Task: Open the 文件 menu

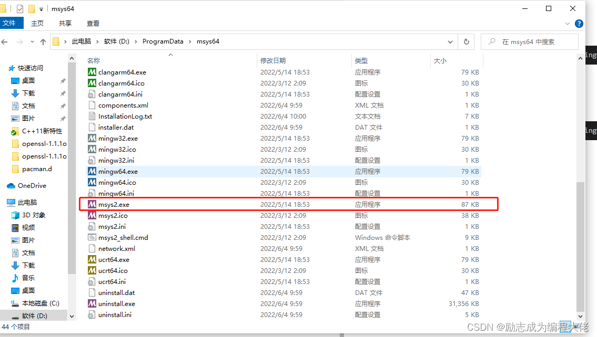Action: pos(13,23)
